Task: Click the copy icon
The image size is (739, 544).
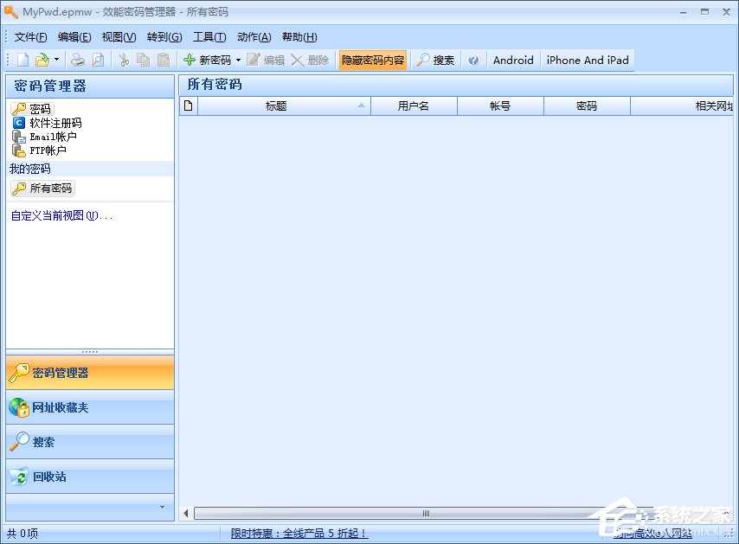Action: (x=144, y=60)
